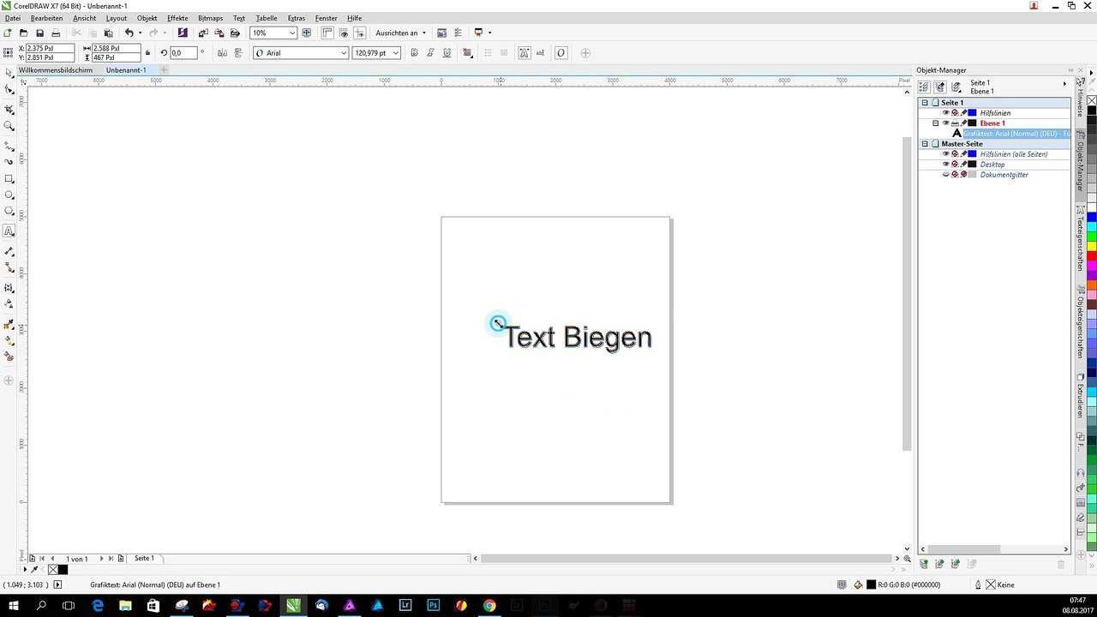Switch to the Willkommensbildschirm tab
Viewport: 1097px width, 617px height.
coord(56,69)
